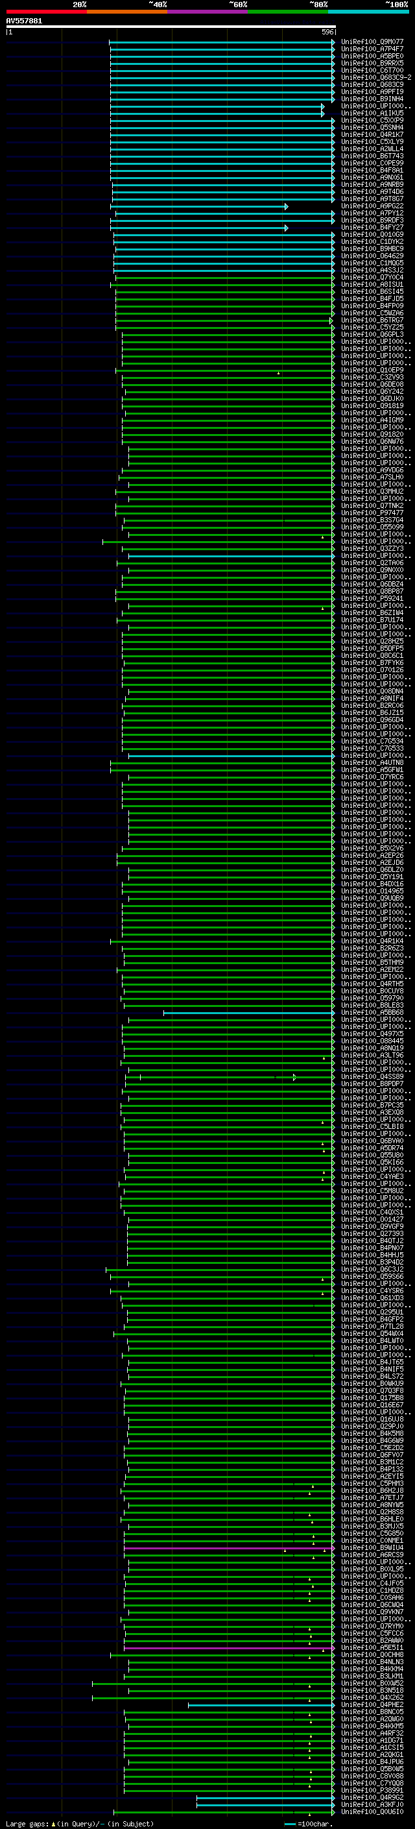Click the UniRef100_Q0U6I0 label

tap(372, 1812)
